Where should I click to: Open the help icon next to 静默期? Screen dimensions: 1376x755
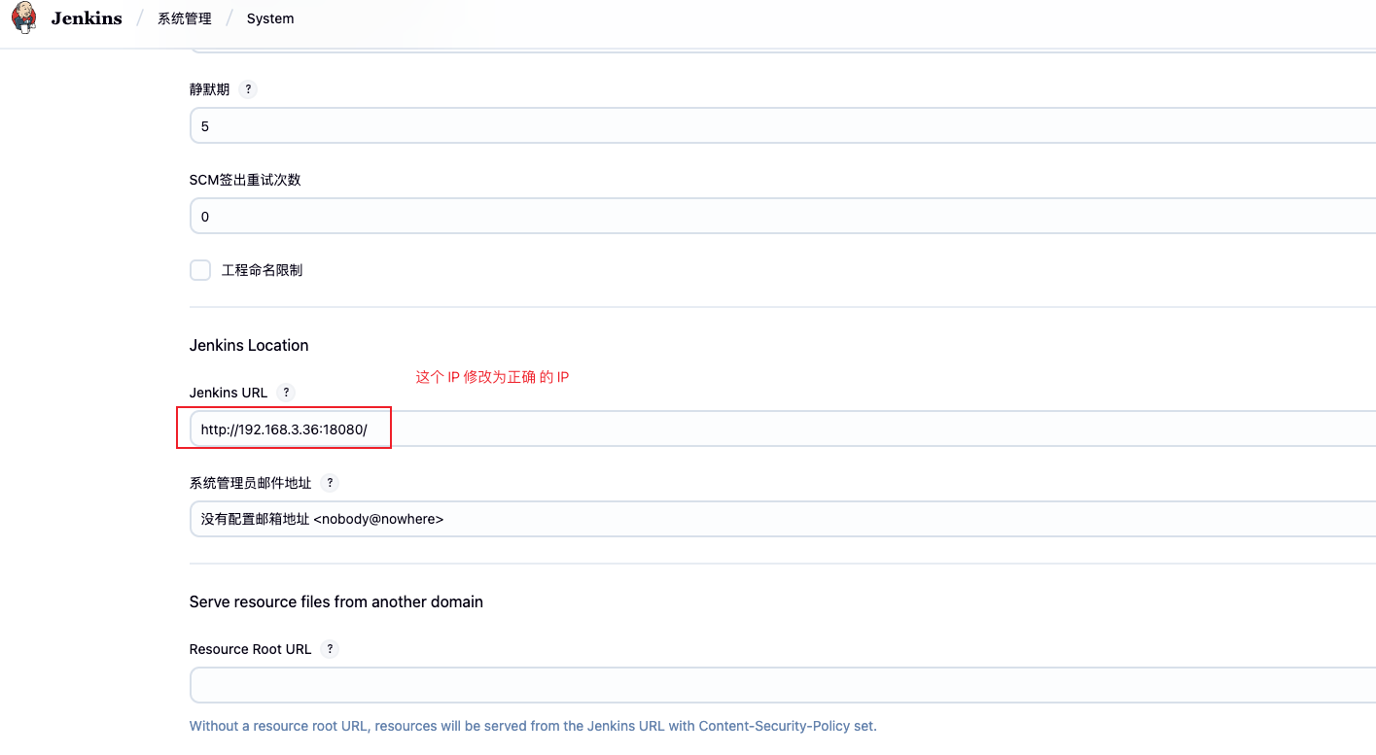(x=247, y=88)
